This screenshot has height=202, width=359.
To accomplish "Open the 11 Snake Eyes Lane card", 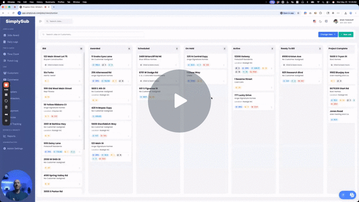I will click(111, 61).
